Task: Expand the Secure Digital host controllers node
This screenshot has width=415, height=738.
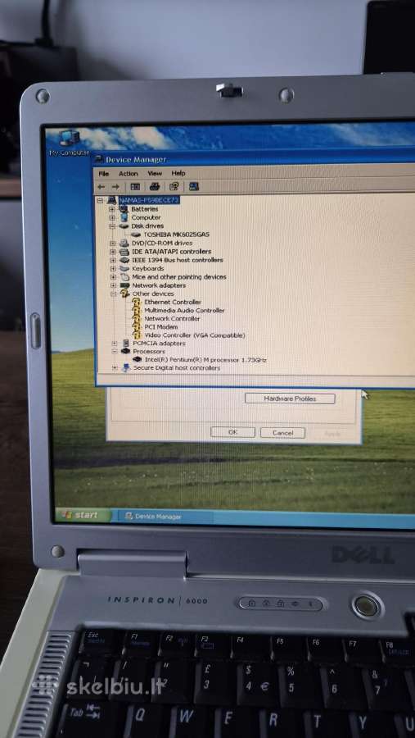Action: [115, 368]
